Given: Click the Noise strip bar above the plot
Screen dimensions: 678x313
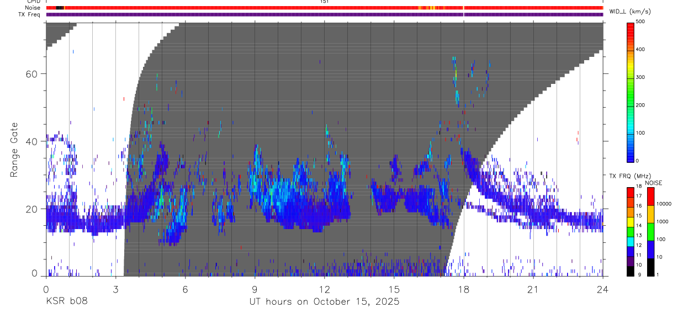Looking at the screenshot, I should pos(325,8).
